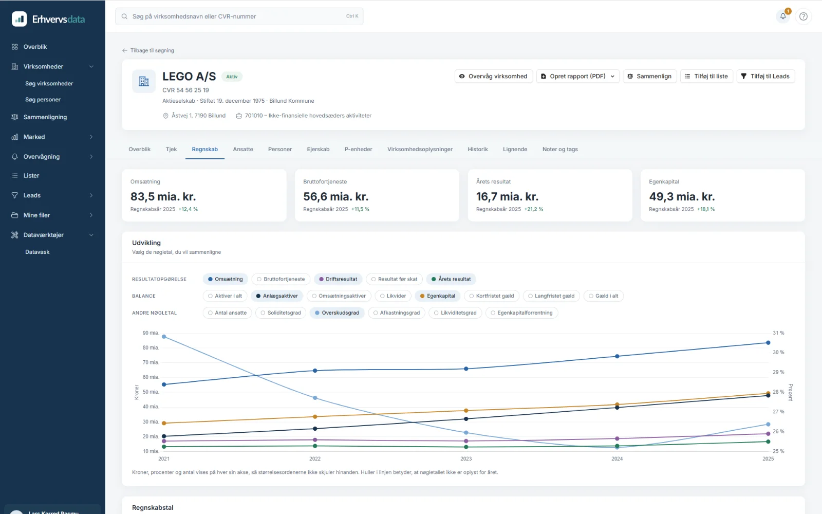This screenshot has width=822, height=514.
Task: Open notifications bell icon
Action: pyautogui.click(x=783, y=16)
